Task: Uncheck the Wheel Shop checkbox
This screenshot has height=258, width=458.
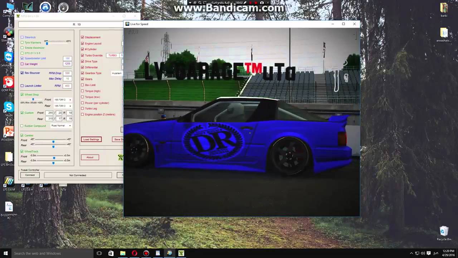Action: point(22,95)
